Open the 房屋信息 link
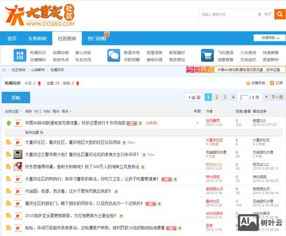 155,52
